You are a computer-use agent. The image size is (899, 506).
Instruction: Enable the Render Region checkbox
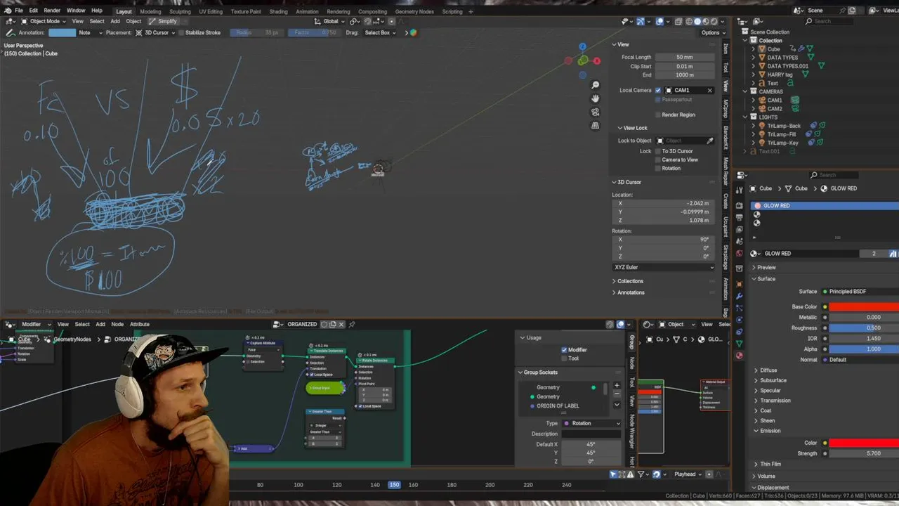[658, 115]
